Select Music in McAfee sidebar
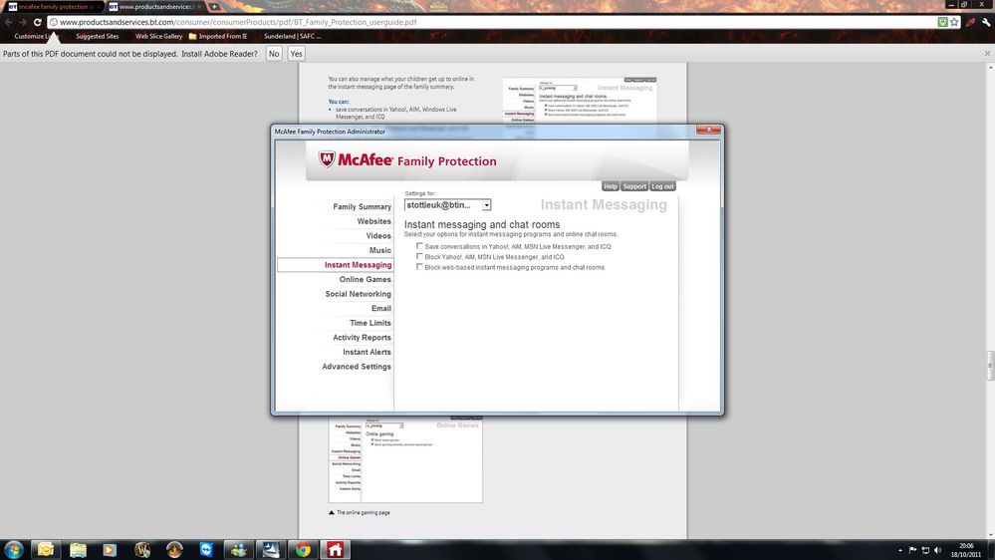The image size is (995, 560). (x=380, y=250)
